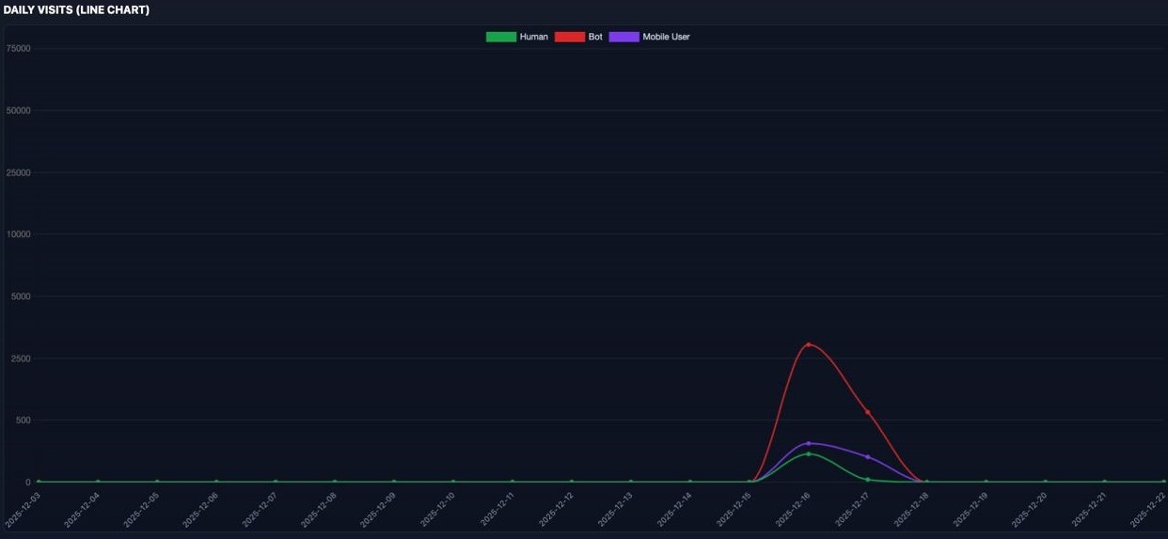Click the 2025-12-07 x-axis date label

tap(259, 508)
